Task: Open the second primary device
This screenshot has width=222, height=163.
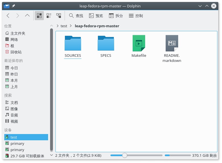Action: [x=26, y=150]
